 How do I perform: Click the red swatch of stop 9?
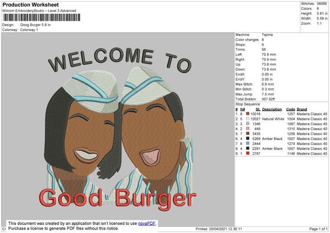tap(248, 153)
